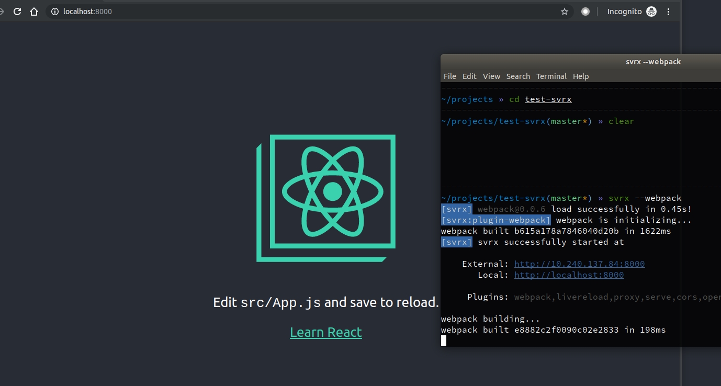View site information for localhost
The width and height of the screenshot is (721, 386).
pyautogui.click(x=55, y=12)
